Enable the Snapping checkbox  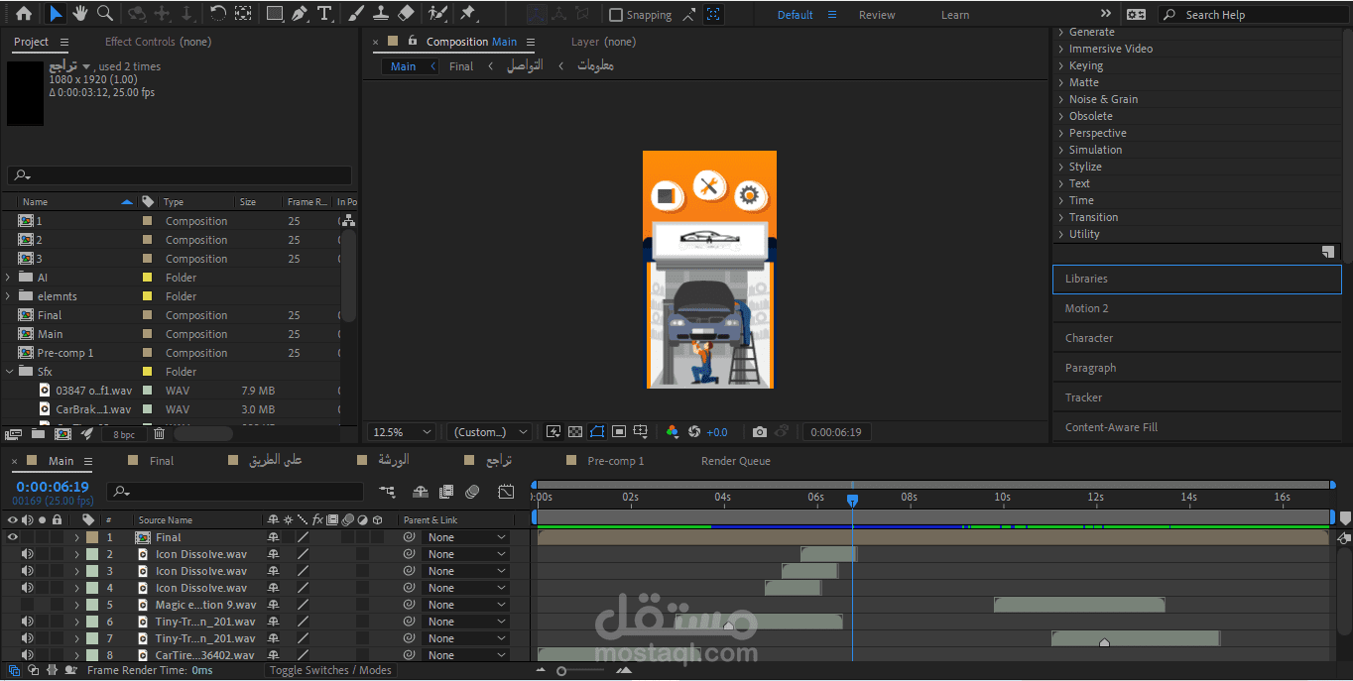tap(616, 15)
